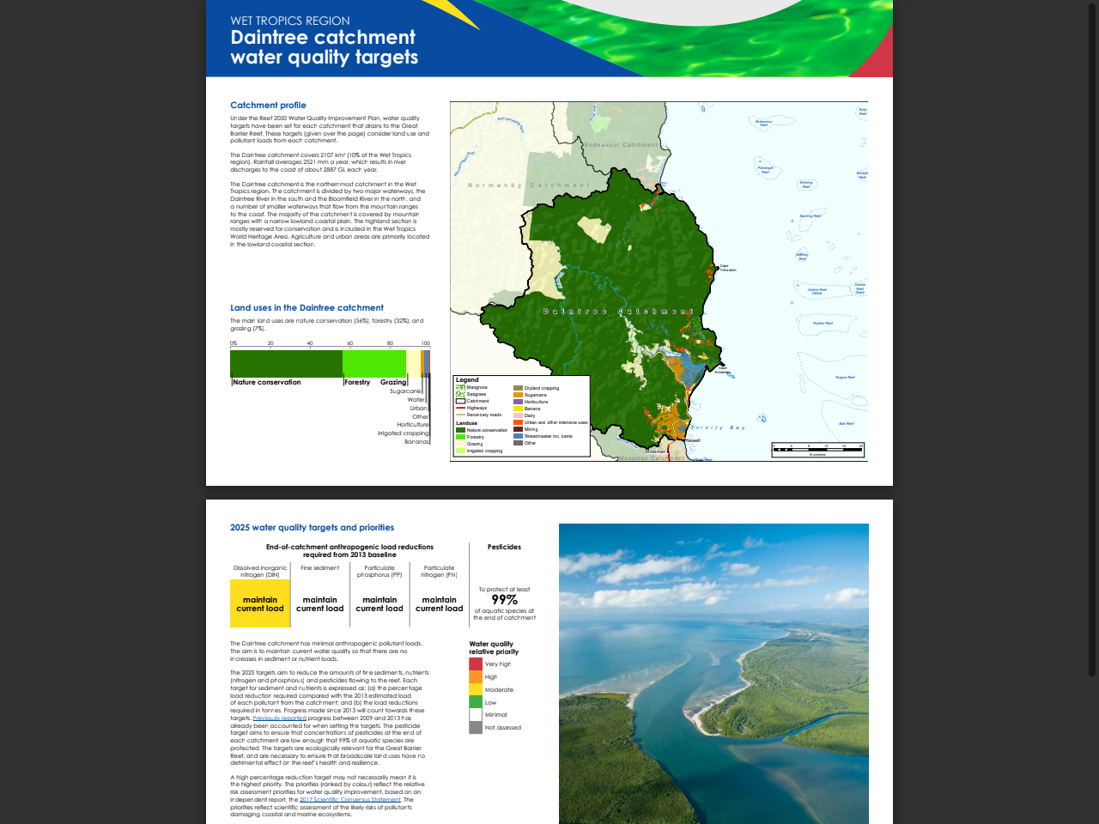Click the map scale bar graphic
Screen dimensions: 1099x824
pos(816,448)
